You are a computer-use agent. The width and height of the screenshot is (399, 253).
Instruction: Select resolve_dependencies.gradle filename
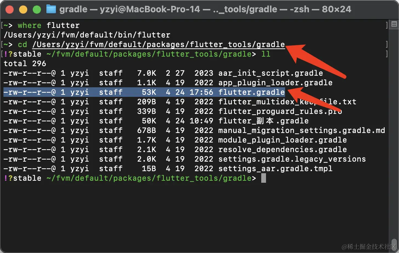tap(283, 149)
